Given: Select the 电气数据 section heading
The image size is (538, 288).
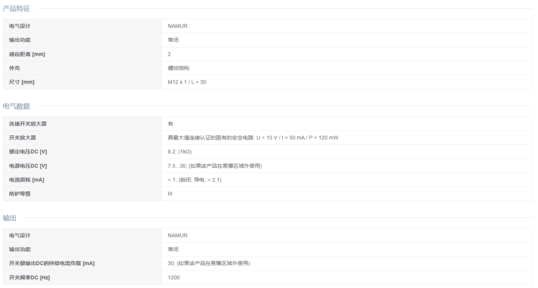Looking at the screenshot, I should tap(16, 106).
